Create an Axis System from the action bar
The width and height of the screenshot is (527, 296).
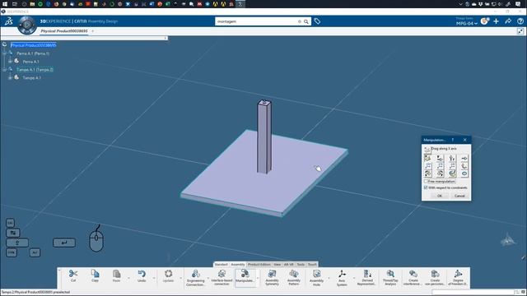342,278
